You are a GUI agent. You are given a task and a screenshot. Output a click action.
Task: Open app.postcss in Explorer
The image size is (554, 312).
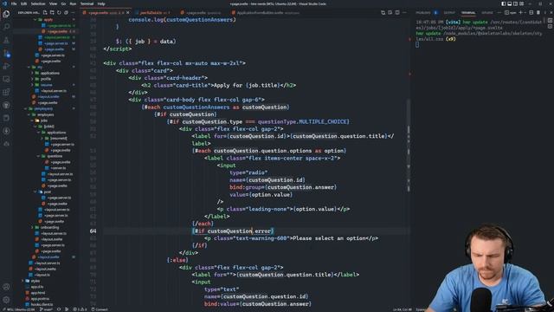pyautogui.click(x=40, y=298)
